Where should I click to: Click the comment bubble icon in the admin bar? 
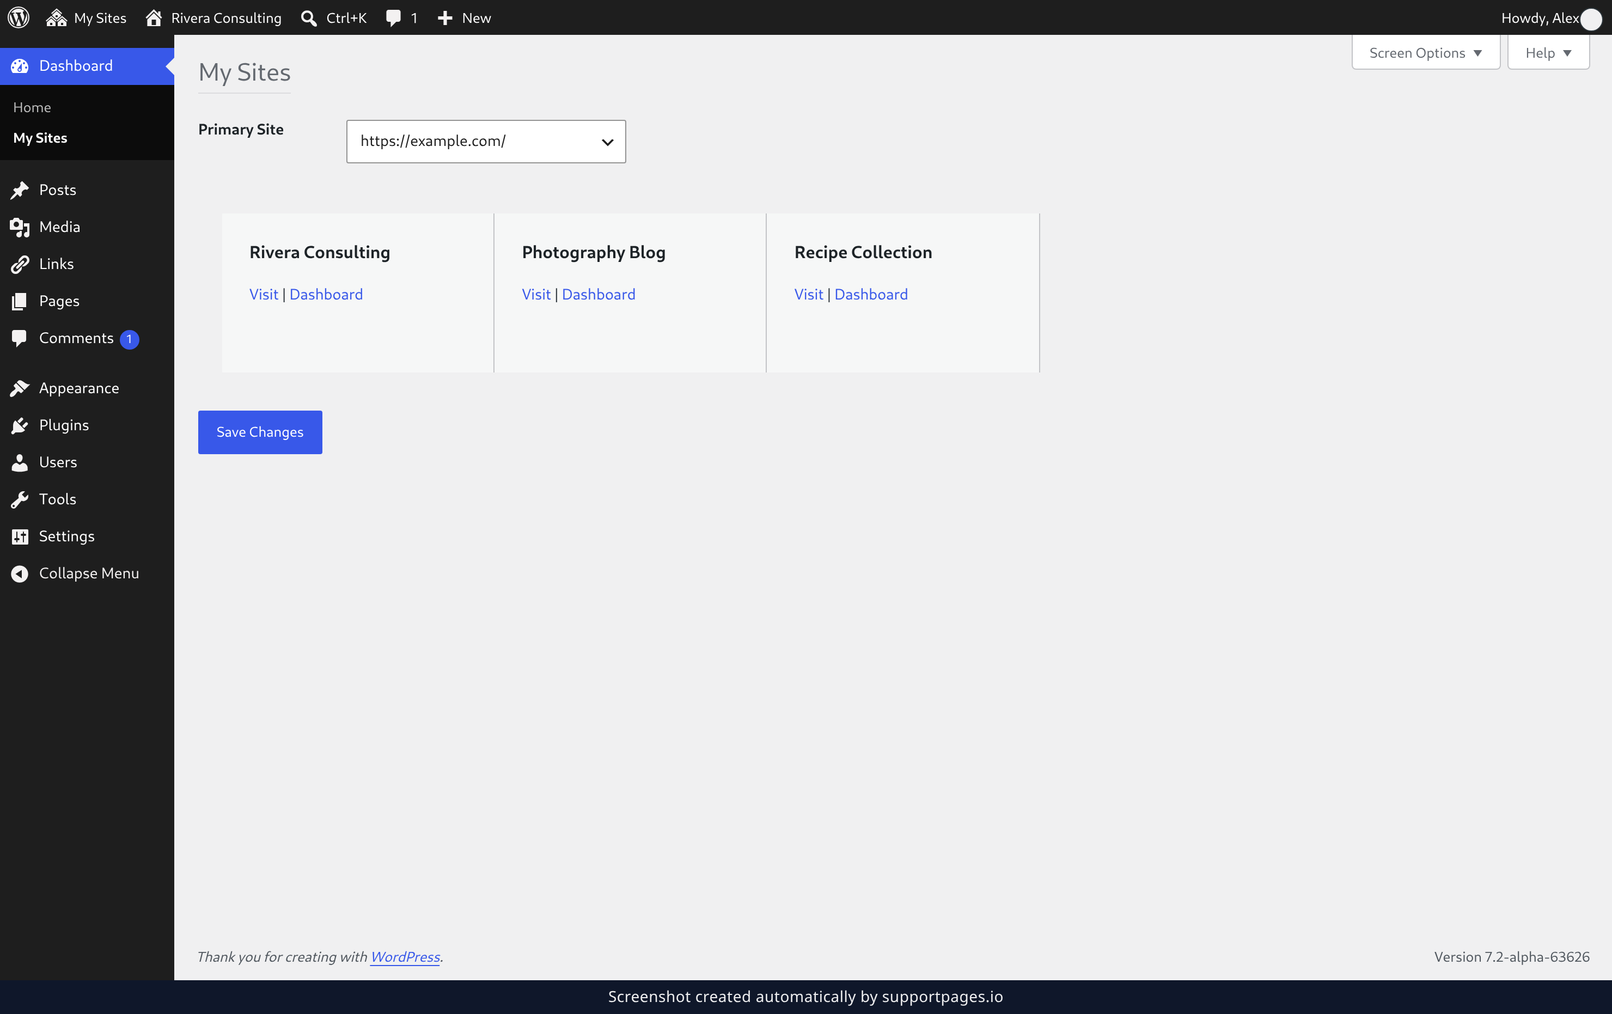click(394, 18)
